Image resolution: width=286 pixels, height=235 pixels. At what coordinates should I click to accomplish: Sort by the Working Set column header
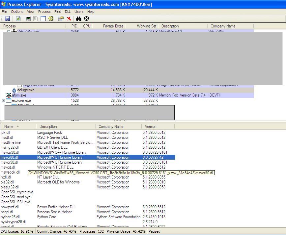142,26
